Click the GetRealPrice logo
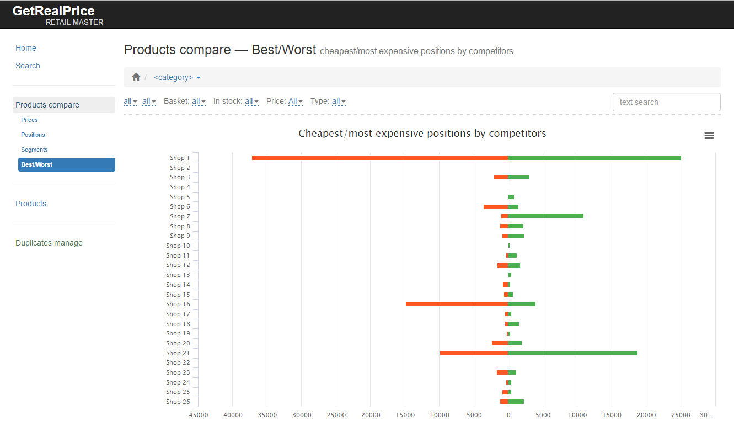The image size is (734, 432). point(53,10)
